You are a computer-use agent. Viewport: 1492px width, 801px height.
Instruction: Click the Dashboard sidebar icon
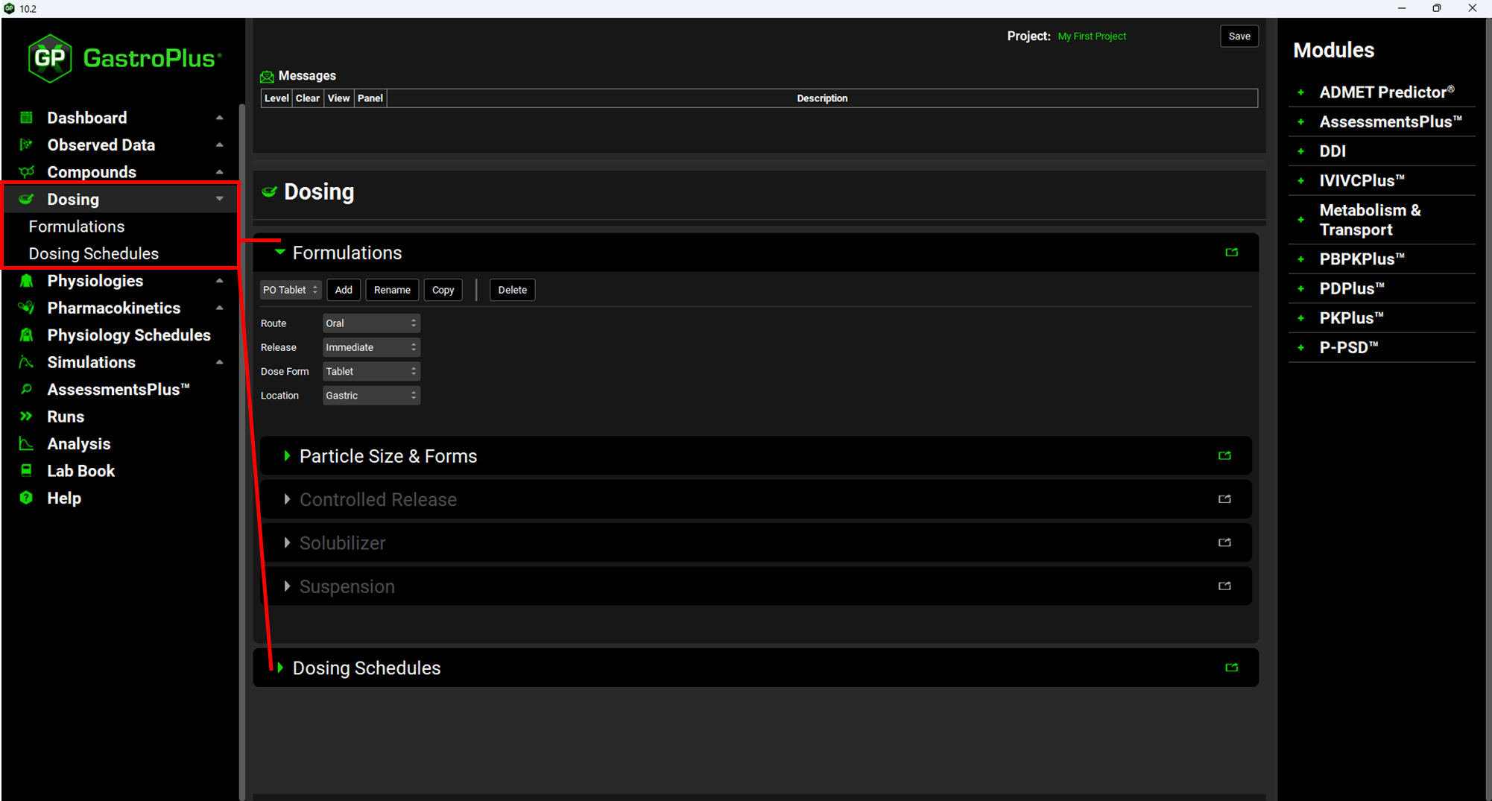pos(27,118)
